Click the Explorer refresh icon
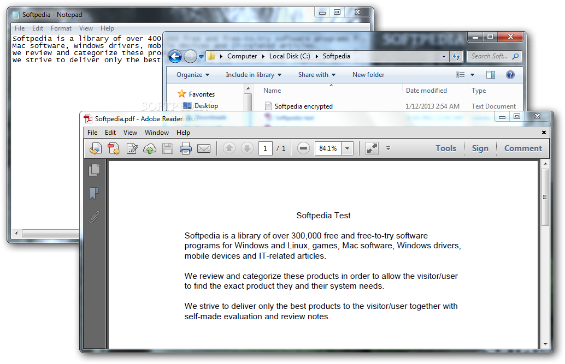The height and width of the screenshot is (364, 565). 456,56
